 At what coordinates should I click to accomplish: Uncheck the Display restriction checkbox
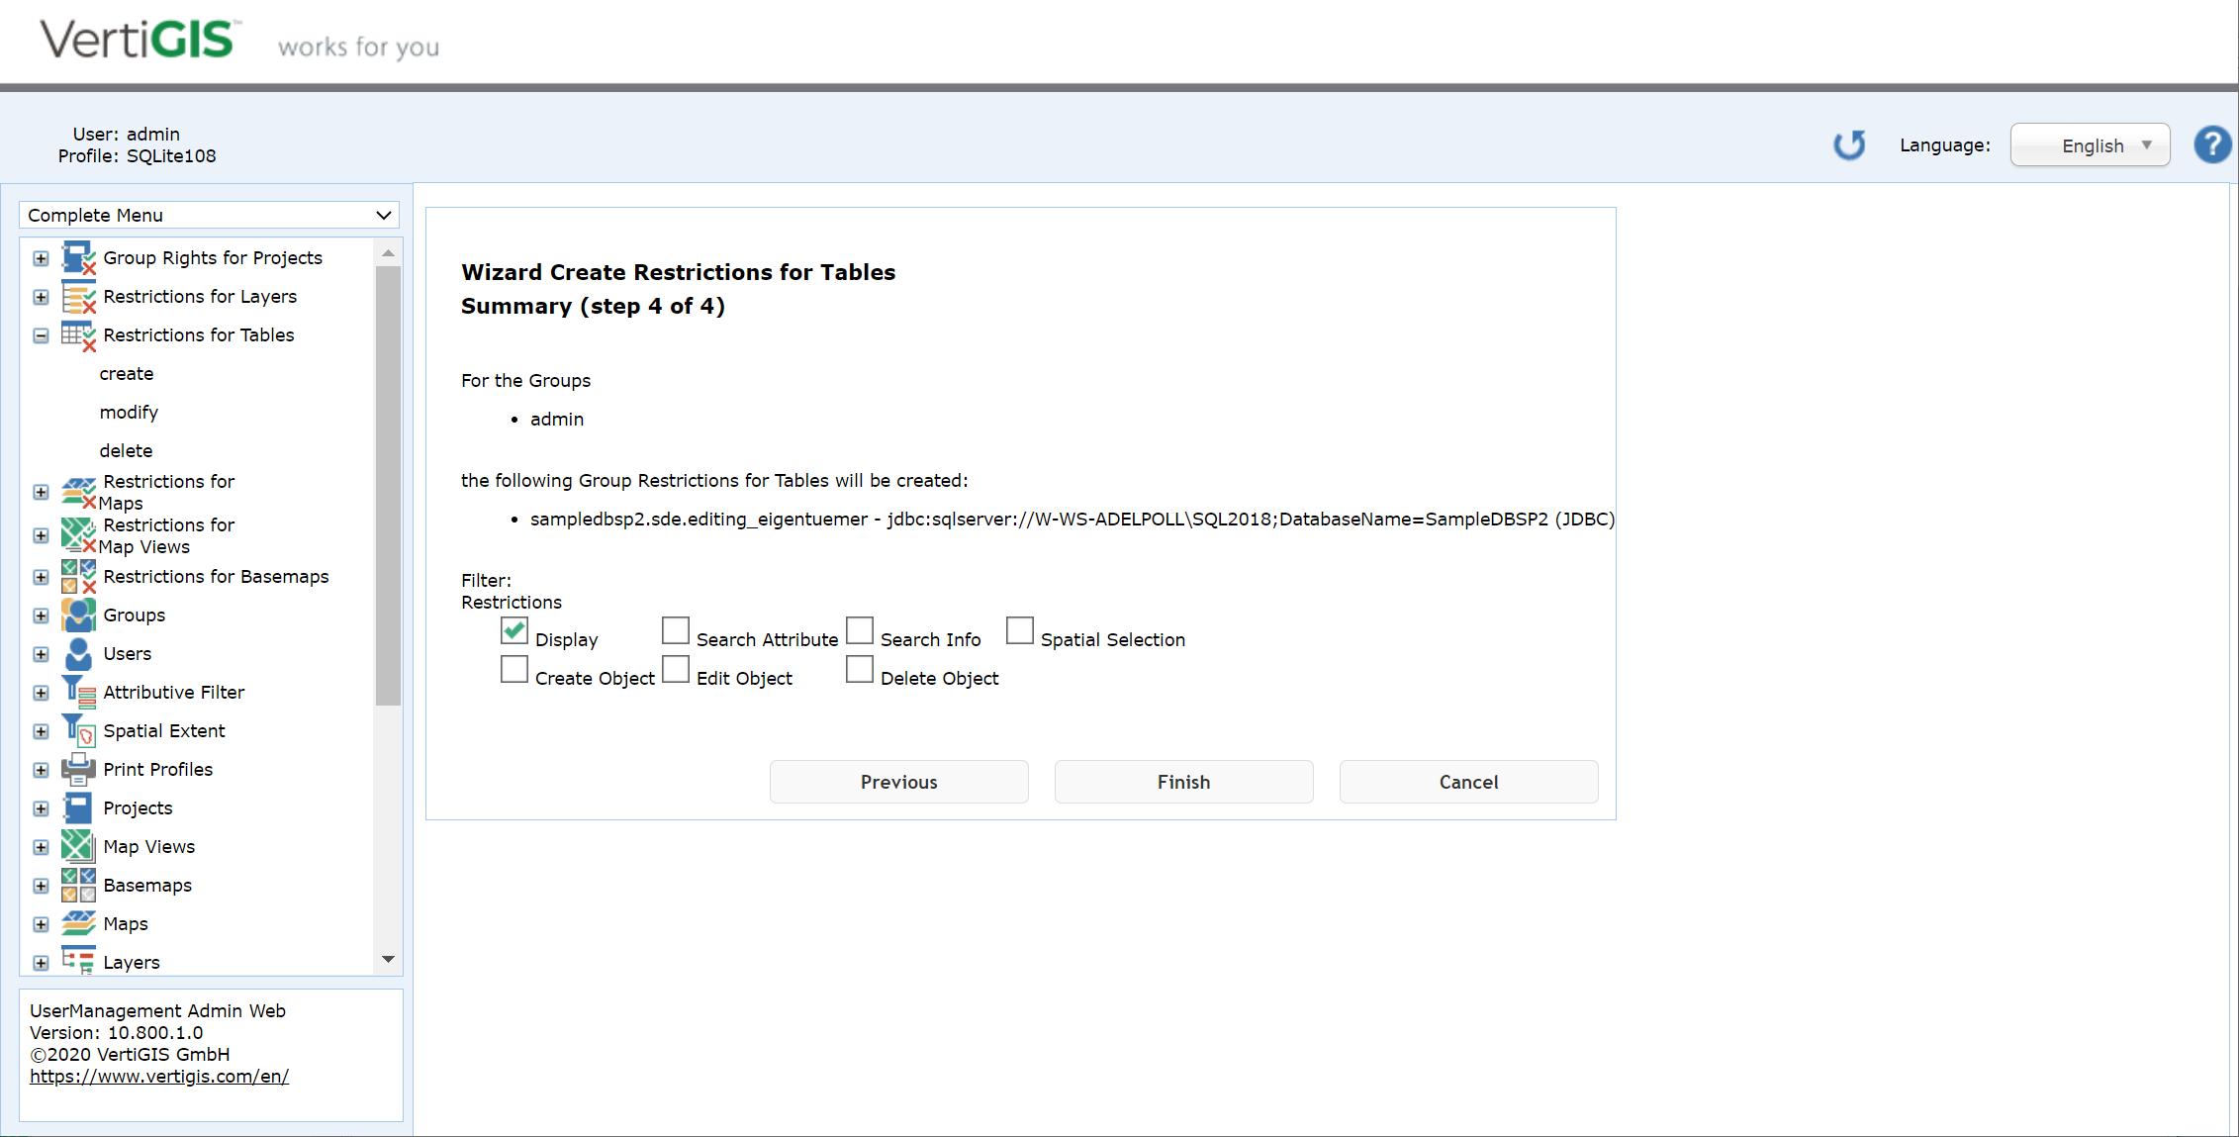[x=513, y=630]
